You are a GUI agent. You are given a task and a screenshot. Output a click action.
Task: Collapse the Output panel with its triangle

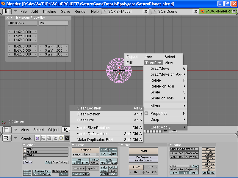24,145
